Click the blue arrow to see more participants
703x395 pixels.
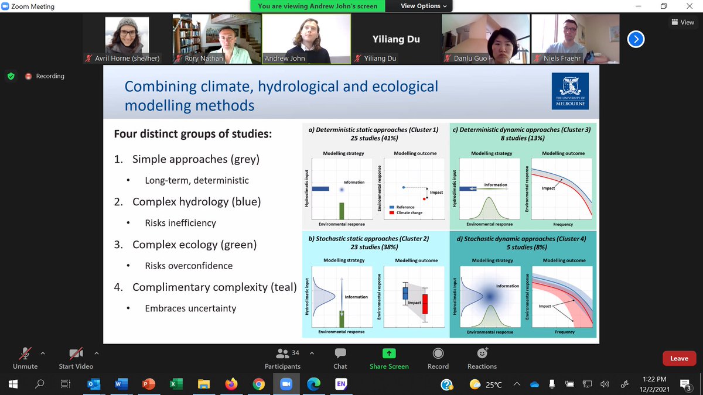click(x=636, y=39)
